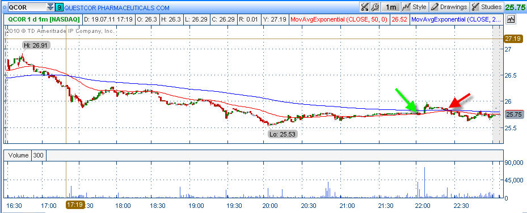Click the cyan number 9 linking icon
This screenshot has height=213, width=527.
point(59,7)
